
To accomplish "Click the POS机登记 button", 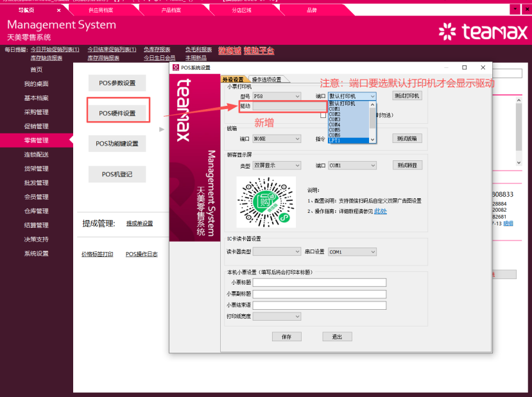I will click(x=117, y=174).
